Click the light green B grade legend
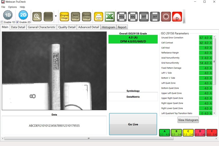The height and width of the screenshot is (146, 219). pyautogui.click(x=176, y=133)
